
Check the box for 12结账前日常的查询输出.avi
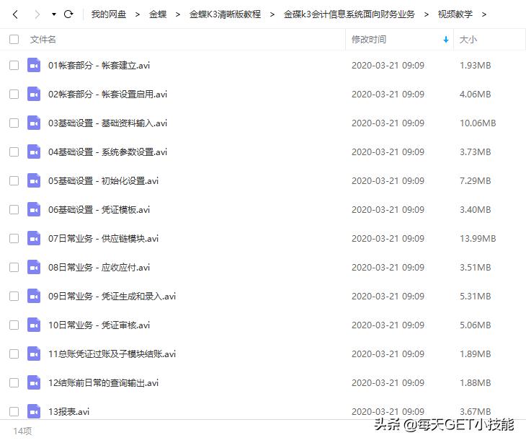pos(14,383)
